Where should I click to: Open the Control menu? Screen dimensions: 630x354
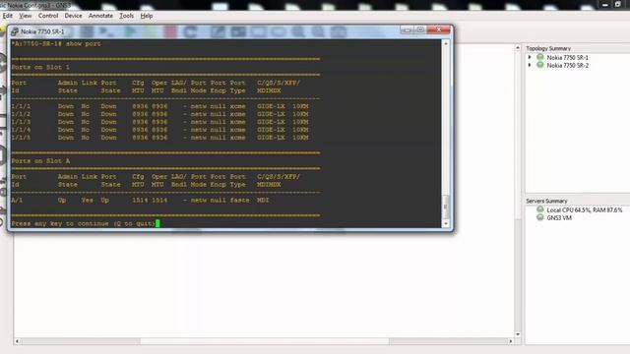click(x=48, y=16)
